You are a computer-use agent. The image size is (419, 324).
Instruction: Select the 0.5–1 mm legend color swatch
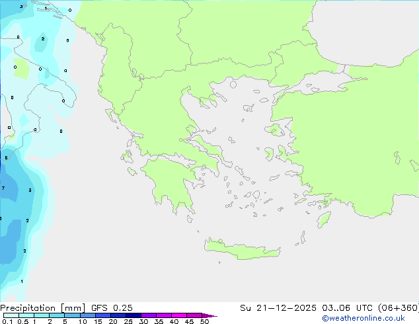(x=26, y=315)
